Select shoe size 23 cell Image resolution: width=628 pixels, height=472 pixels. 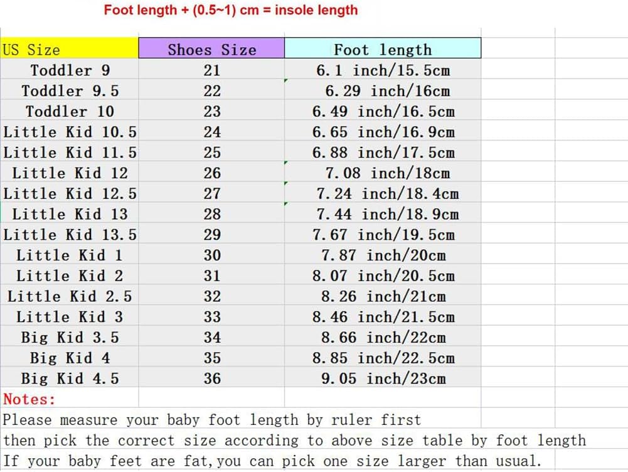pos(212,111)
